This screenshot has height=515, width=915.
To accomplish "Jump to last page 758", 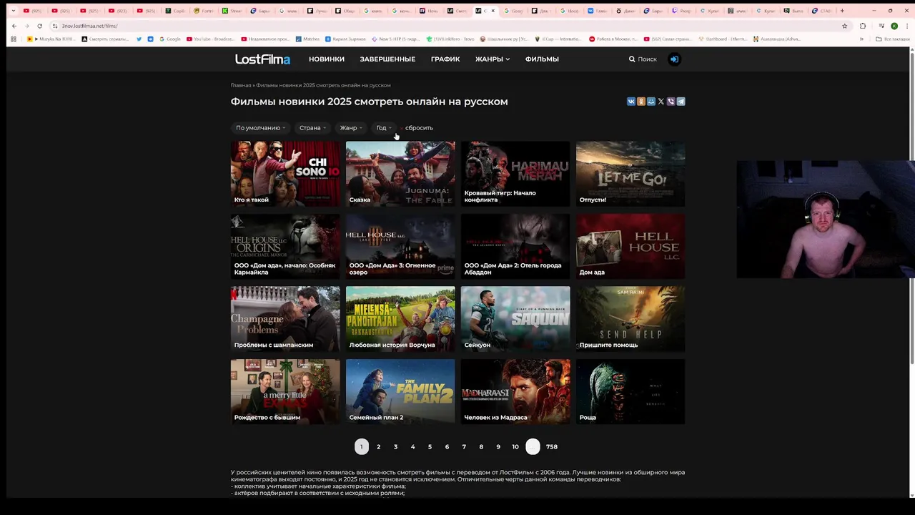I will tap(552, 446).
